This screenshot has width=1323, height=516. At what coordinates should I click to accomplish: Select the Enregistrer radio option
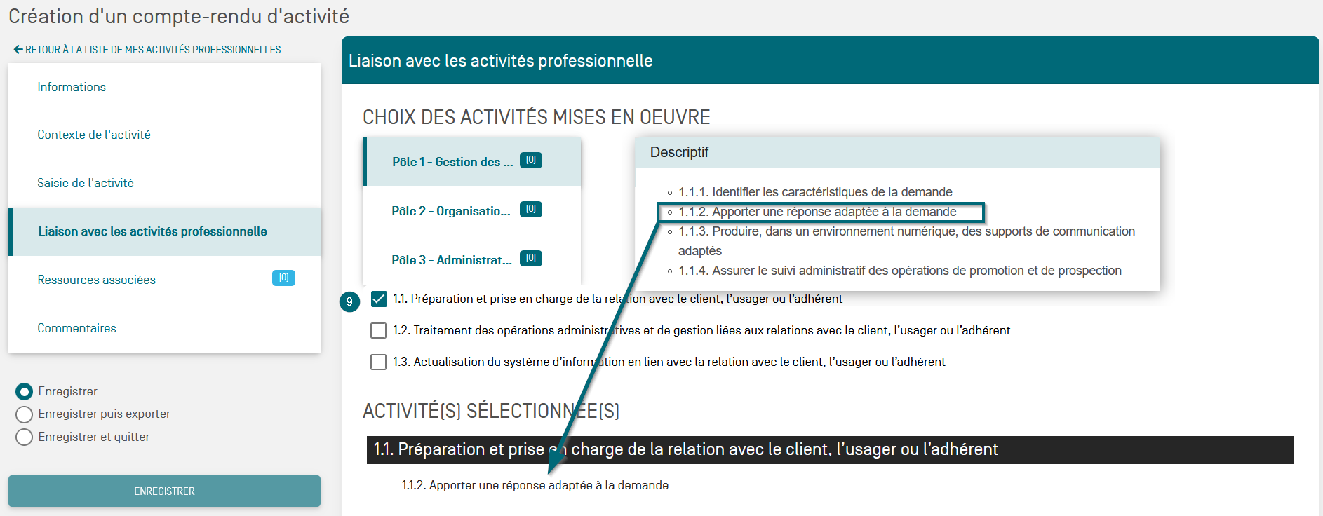[25, 391]
